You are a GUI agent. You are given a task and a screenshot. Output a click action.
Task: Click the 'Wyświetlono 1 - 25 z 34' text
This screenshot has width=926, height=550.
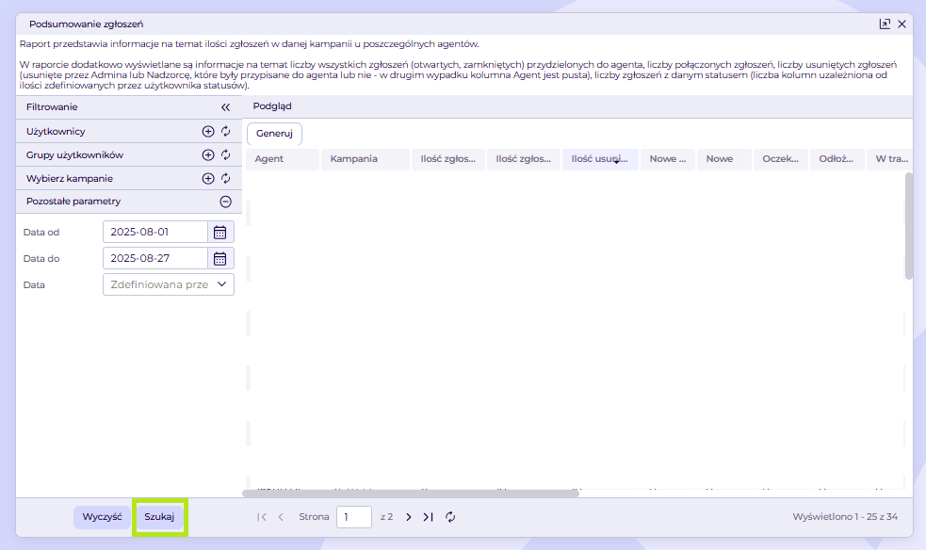click(845, 517)
